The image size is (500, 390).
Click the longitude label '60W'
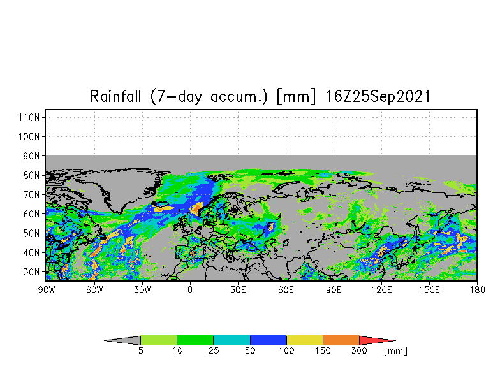[x=94, y=290]
